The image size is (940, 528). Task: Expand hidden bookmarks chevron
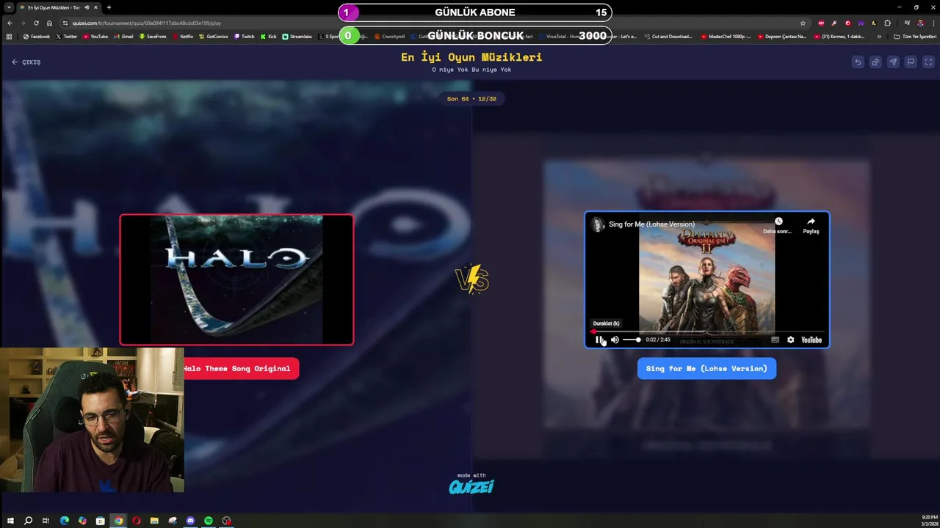879,36
